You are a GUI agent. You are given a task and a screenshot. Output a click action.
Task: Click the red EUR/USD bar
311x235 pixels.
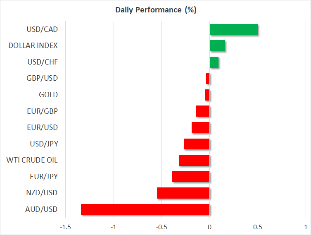coord(200,127)
